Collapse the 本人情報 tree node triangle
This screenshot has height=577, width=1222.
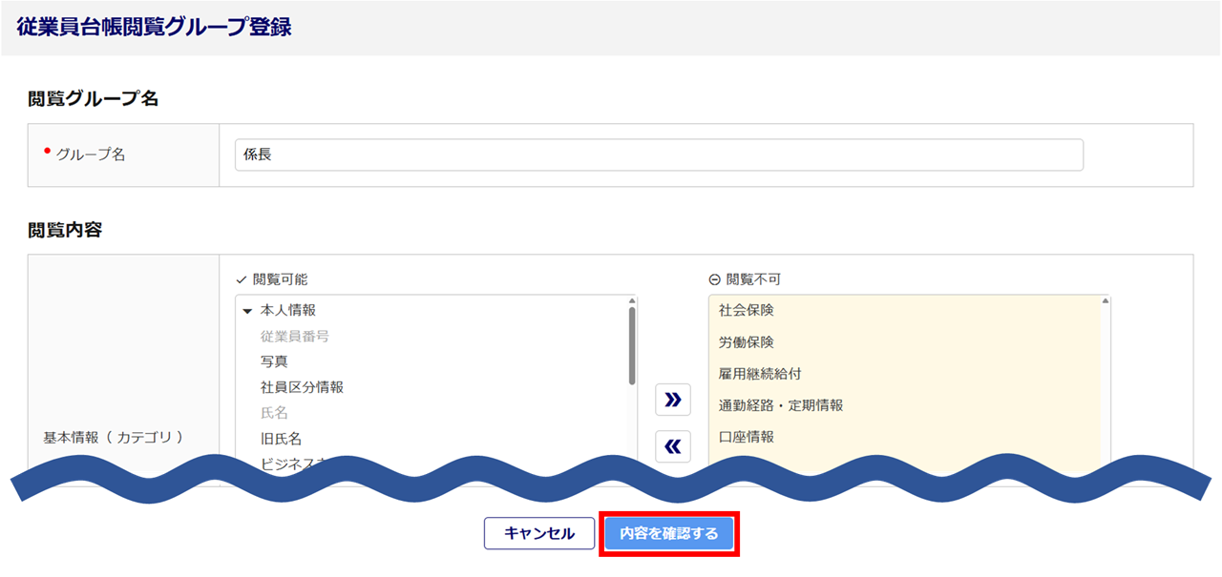tap(247, 311)
